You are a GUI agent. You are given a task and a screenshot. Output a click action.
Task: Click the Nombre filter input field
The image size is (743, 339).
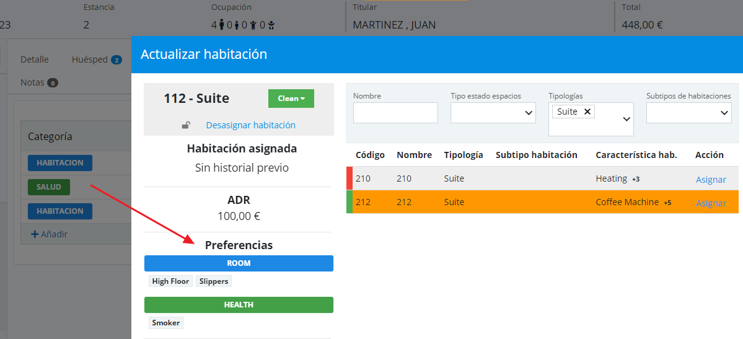click(x=395, y=113)
